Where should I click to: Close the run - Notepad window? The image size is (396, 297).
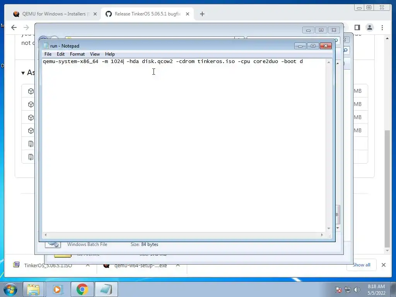326,46
